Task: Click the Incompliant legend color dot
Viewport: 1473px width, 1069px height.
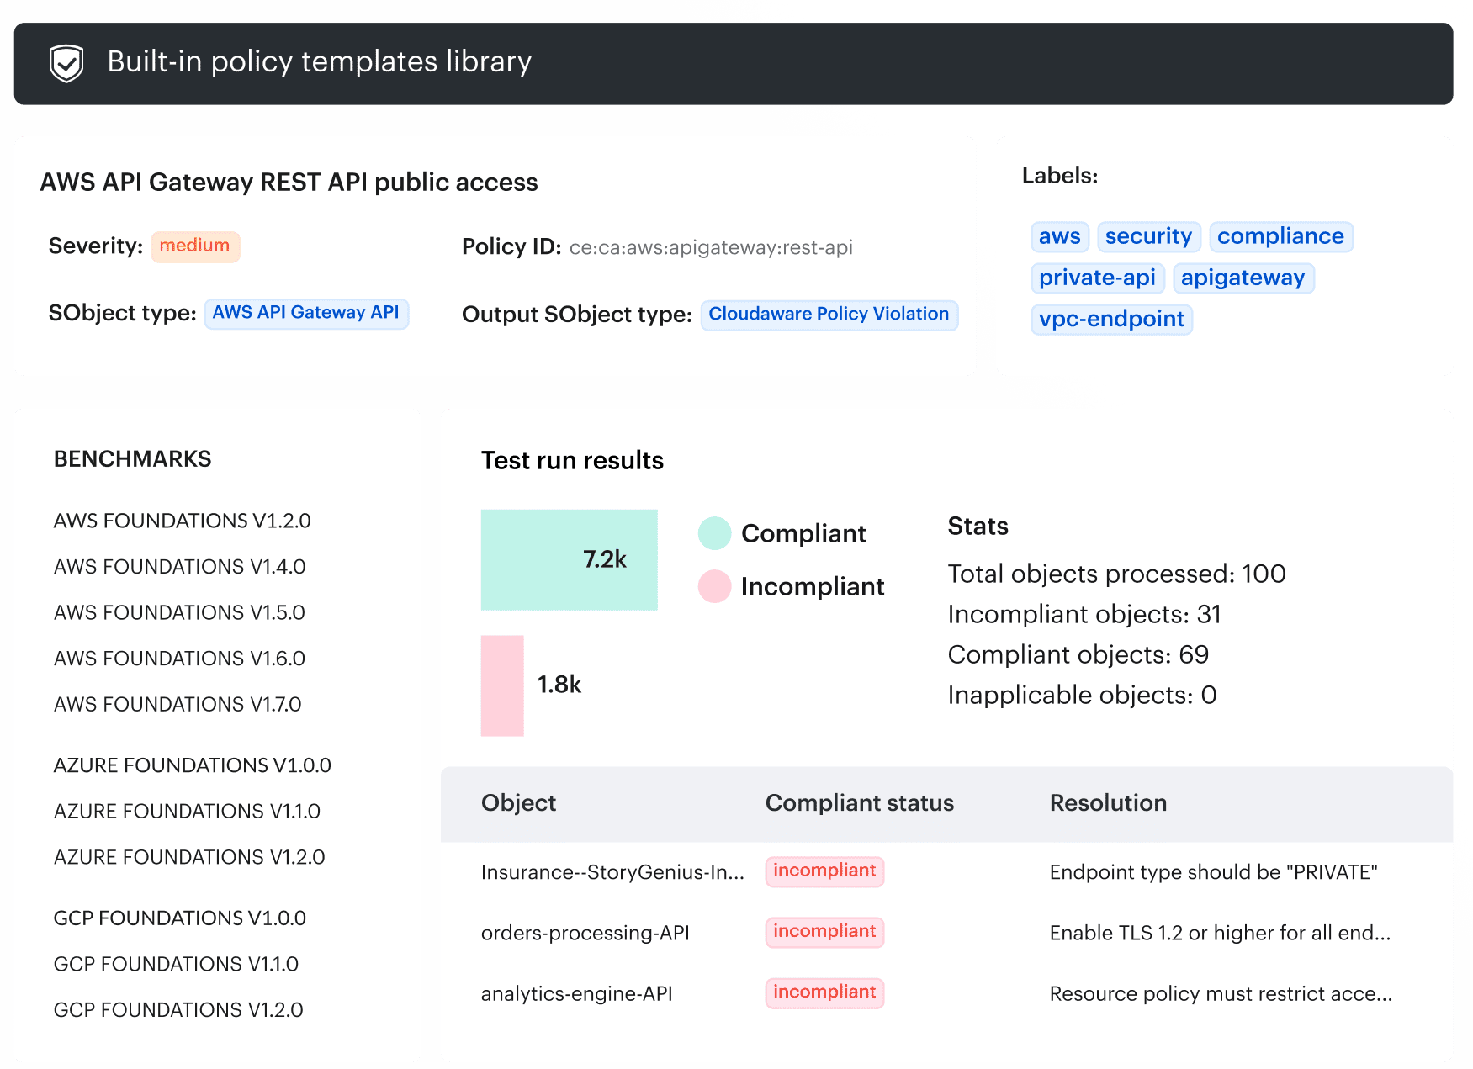Action: click(x=715, y=586)
